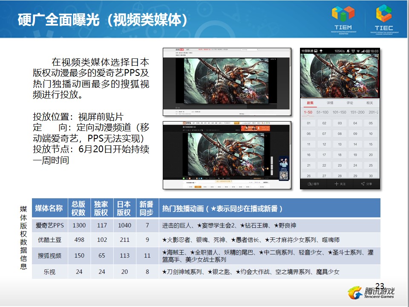Click the value 1040 in the table
The image size is (409, 307).
click(x=125, y=225)
